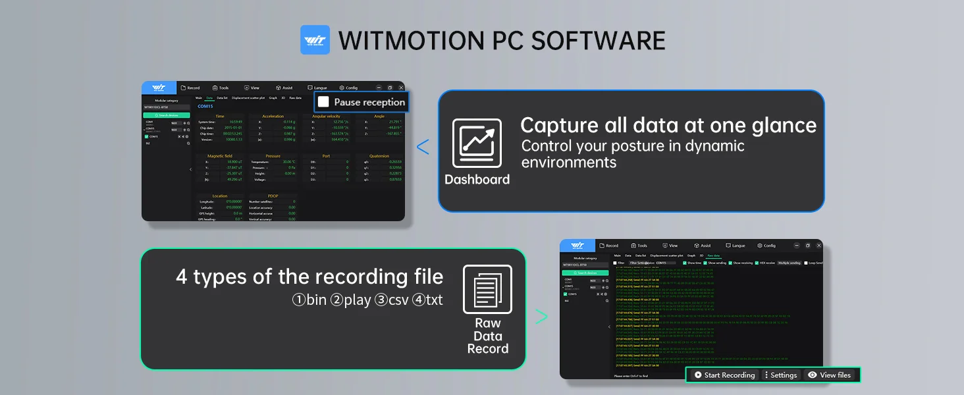Screen dimensions: 964x395
Task: Open Record menu in dashboard window
Action: click(189, 88)
